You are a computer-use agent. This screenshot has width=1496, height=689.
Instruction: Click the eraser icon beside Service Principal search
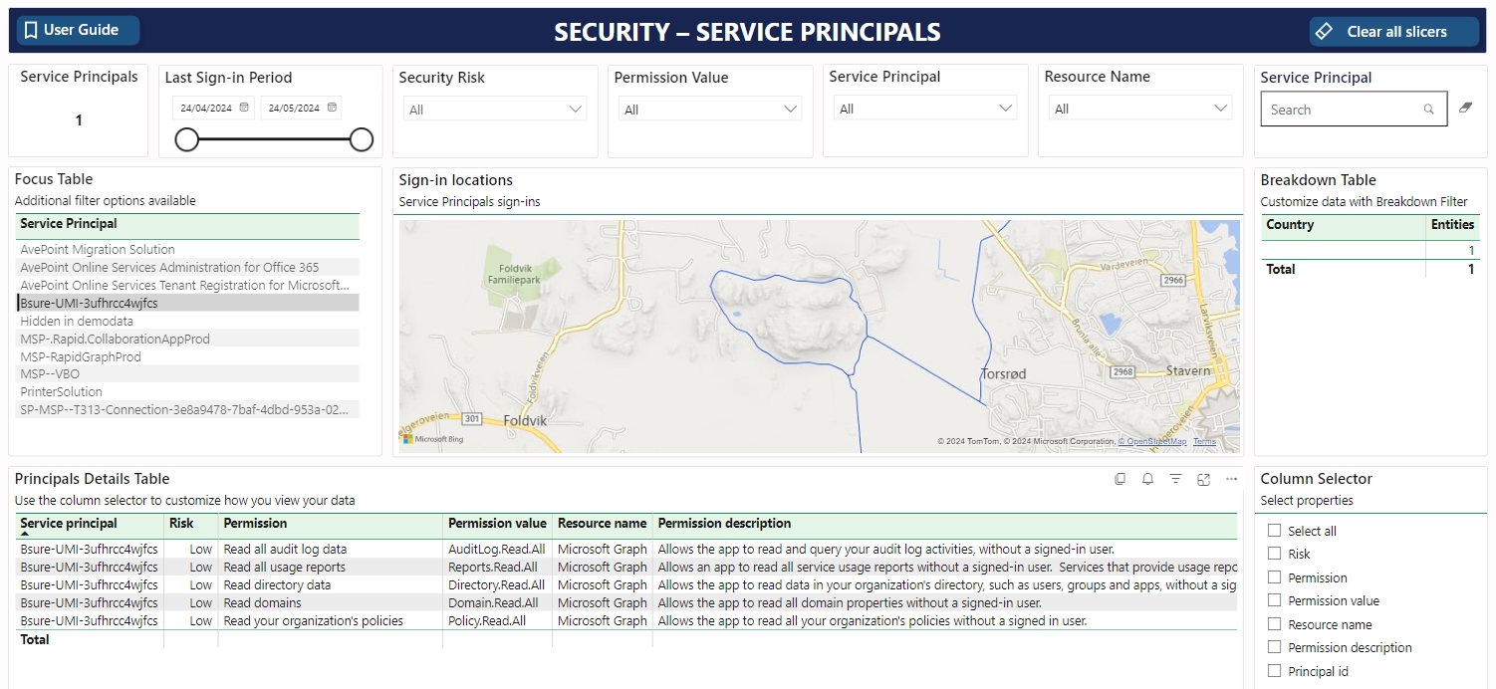(1465, 108)
